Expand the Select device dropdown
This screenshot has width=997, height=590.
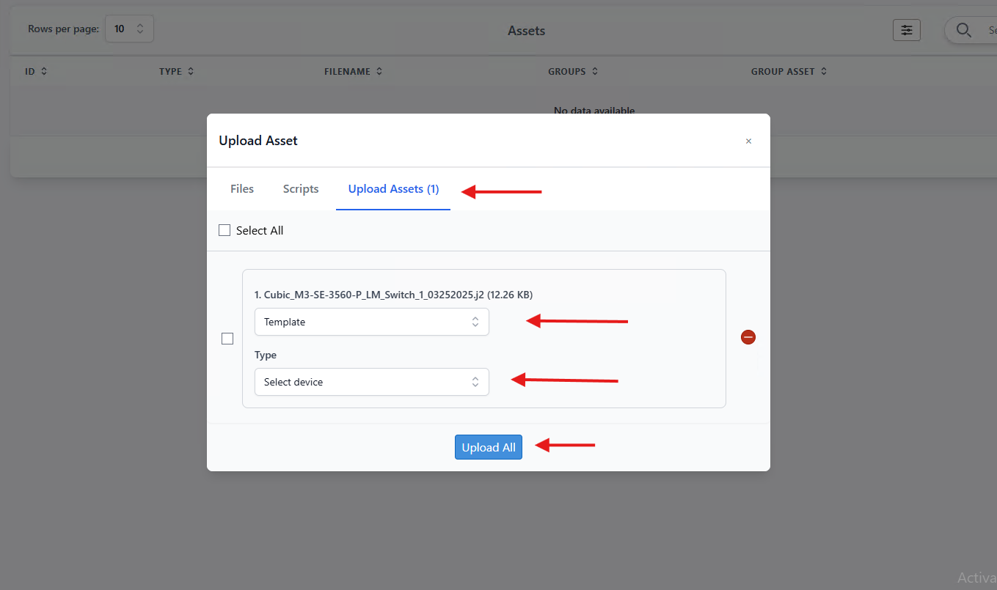click(x=372, y=382)
